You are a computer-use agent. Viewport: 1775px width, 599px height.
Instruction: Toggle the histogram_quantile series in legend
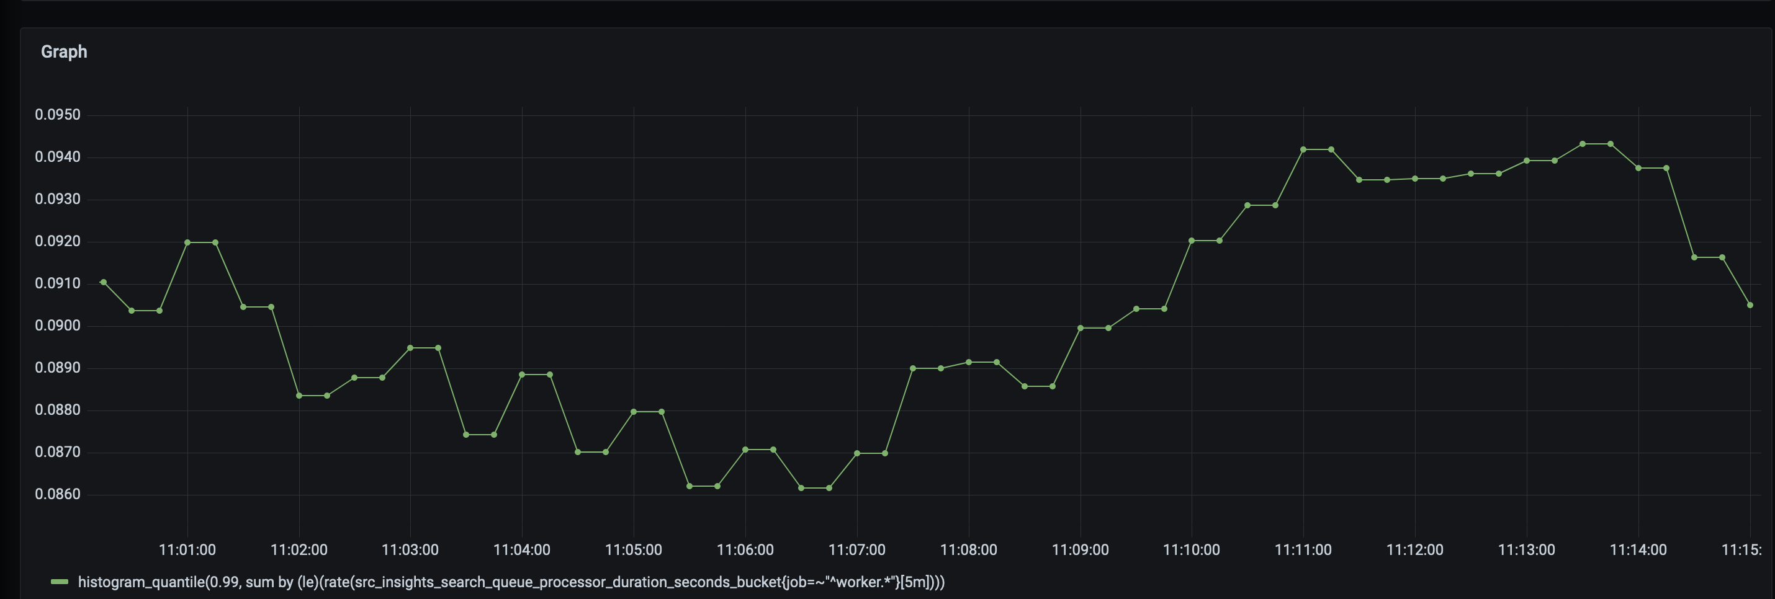pyautogui.click(x=511, y=582)
